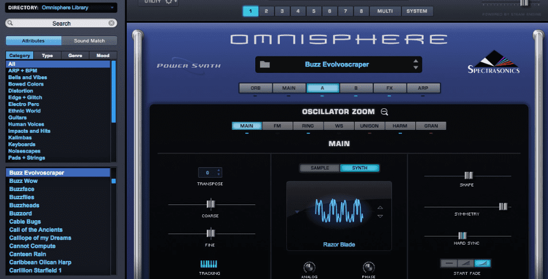
Task: Click the Oscillator Zoom magnifier icon
Action: click(384, 112)
